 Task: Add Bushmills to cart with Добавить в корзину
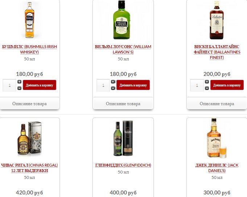[40, 85]
